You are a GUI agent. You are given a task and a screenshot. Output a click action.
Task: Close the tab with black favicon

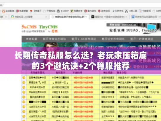126,17
